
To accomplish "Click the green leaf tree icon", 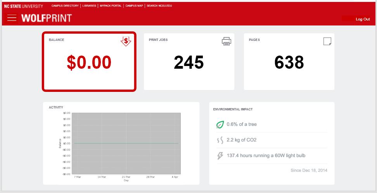I will coord(220,124).
